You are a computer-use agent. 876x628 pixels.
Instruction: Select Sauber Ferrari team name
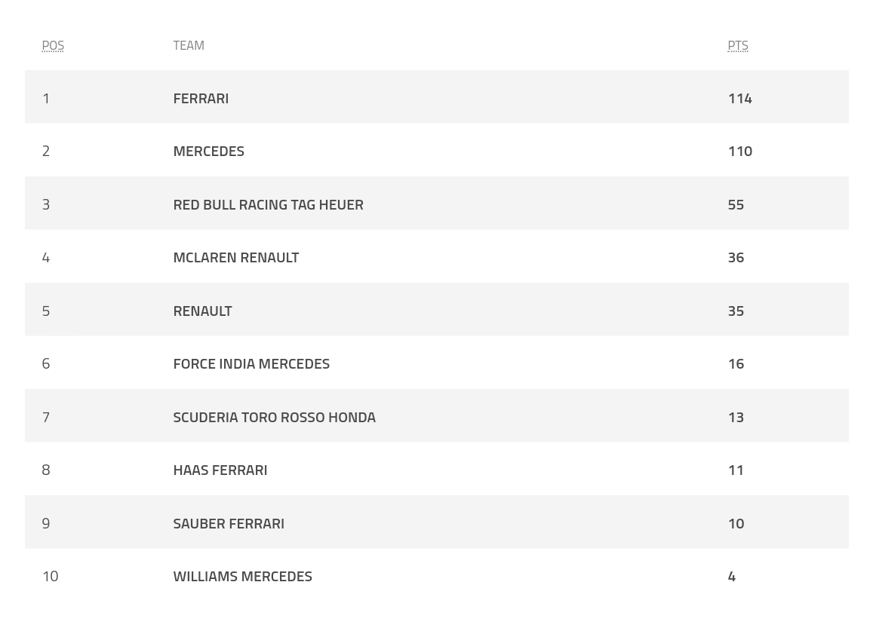tap(229, 524)
